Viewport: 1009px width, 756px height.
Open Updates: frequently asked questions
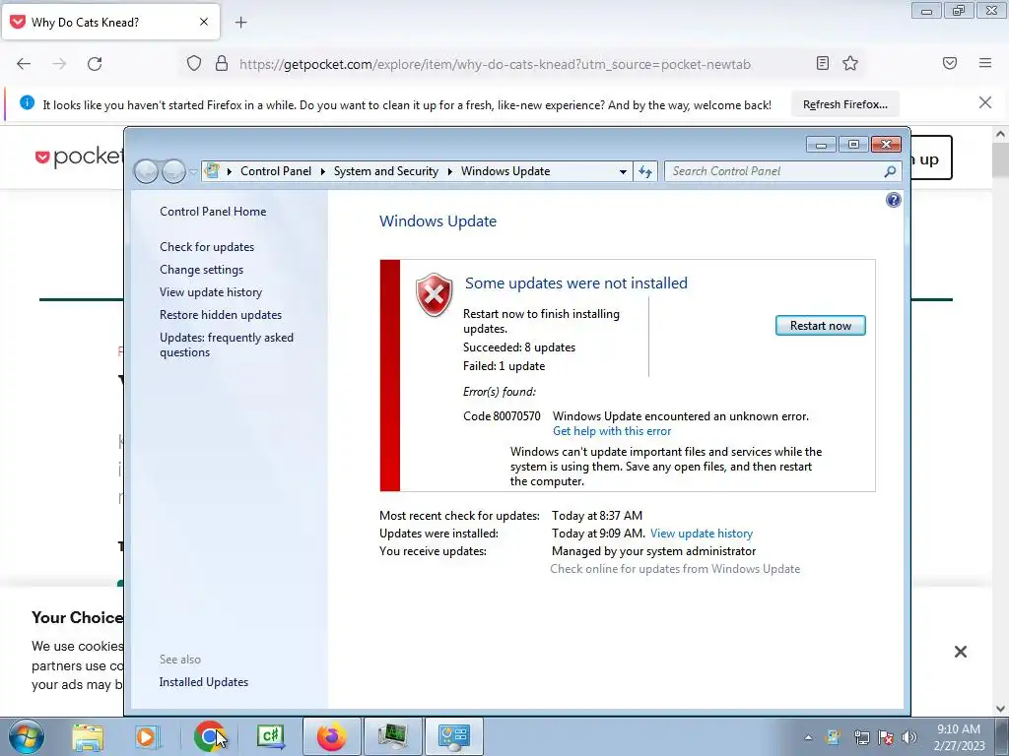click(x=227, y=345)
